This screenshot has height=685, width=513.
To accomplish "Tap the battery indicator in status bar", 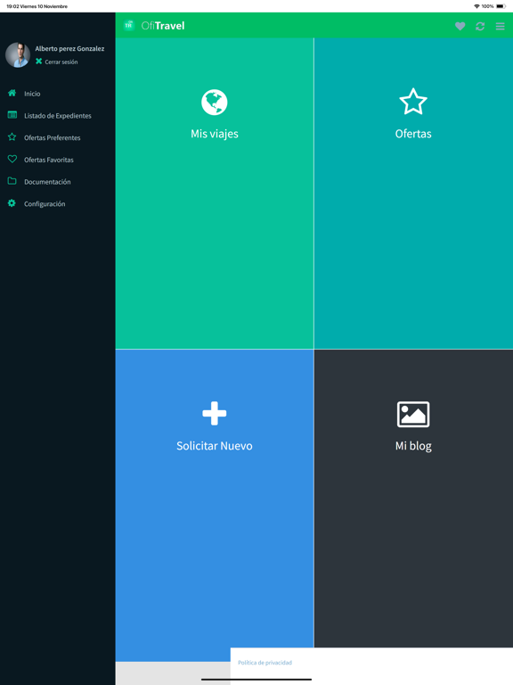I will [501, 6].
